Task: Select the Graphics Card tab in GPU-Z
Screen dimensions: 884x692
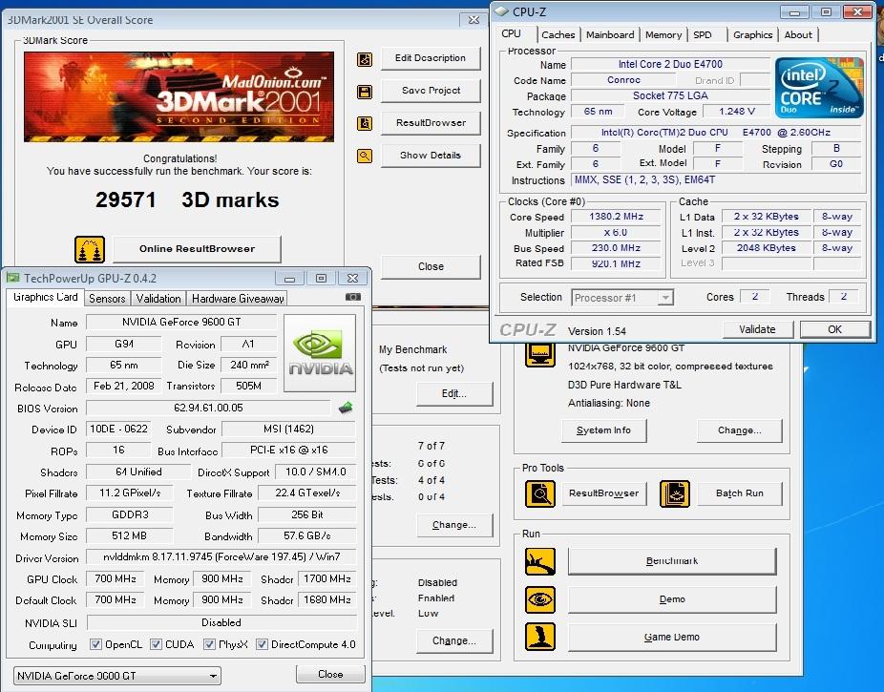Action: [45, 297]
